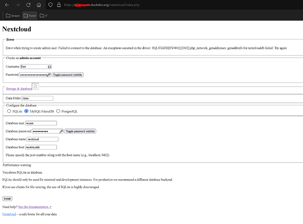
Task: Toggle visibility of the database password
Action: pyautogui.click(x=80, y=131)
